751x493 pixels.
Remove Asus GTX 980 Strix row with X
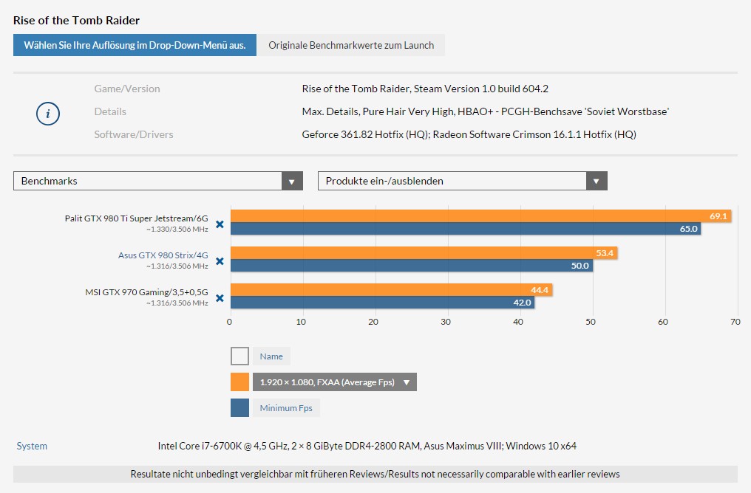point(220,261)
